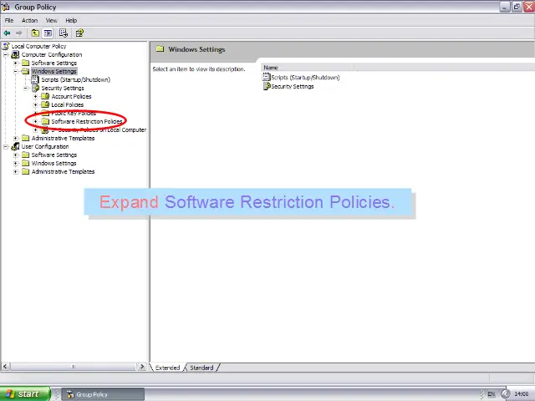Click the Account Policies folder icon
The width and height of the screenshot is (535, 401).
coord(45,97)
